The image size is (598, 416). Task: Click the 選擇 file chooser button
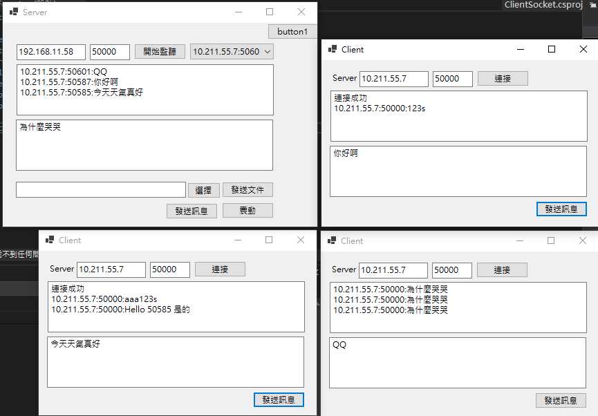click(x=204, y=190)
